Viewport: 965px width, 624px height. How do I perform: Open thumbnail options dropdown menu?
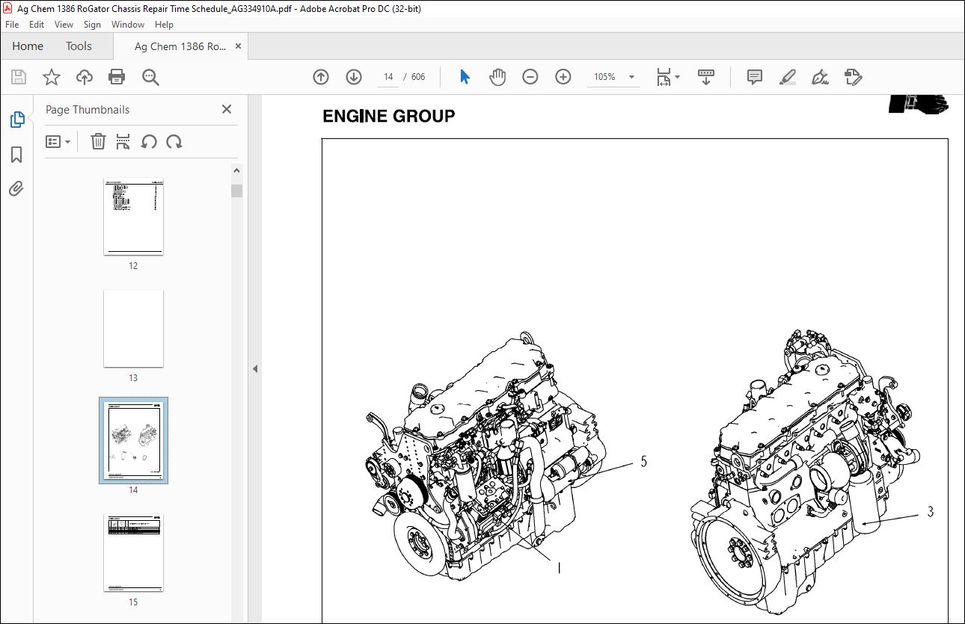58,141
